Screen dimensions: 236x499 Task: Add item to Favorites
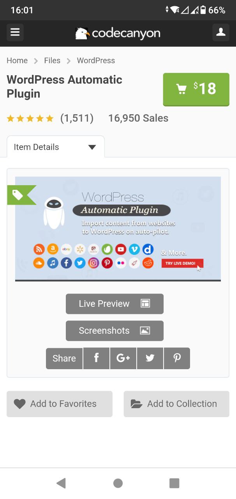pos(60,404)
